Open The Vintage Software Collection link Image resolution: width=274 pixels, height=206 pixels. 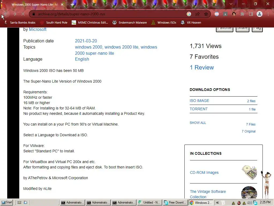click(208, 194)
